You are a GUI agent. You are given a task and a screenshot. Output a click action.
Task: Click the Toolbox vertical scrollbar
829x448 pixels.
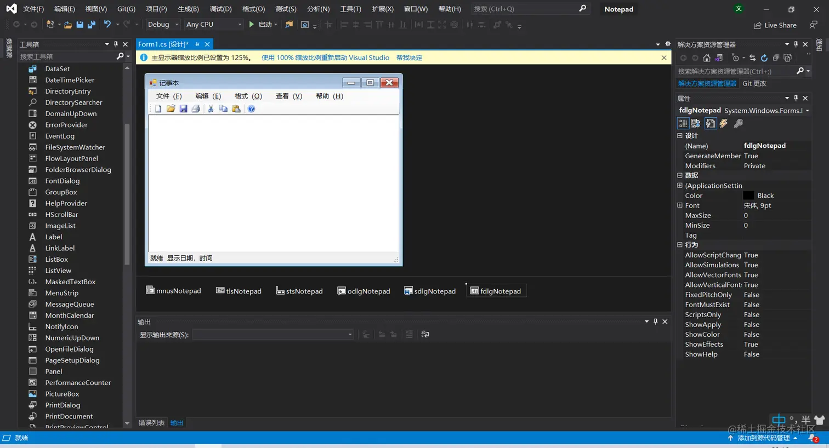127,194
